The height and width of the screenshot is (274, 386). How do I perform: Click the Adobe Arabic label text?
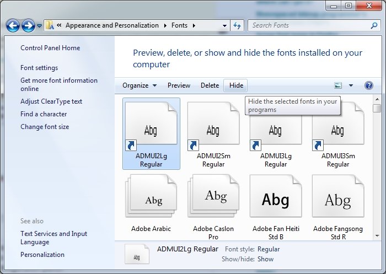point(151,229)
